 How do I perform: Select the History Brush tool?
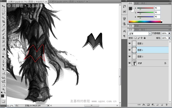3,42
